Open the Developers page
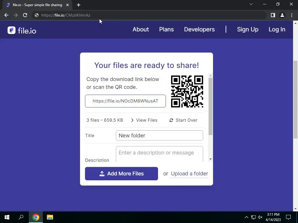This screenshot has width=298, height=223. [199, 29]
